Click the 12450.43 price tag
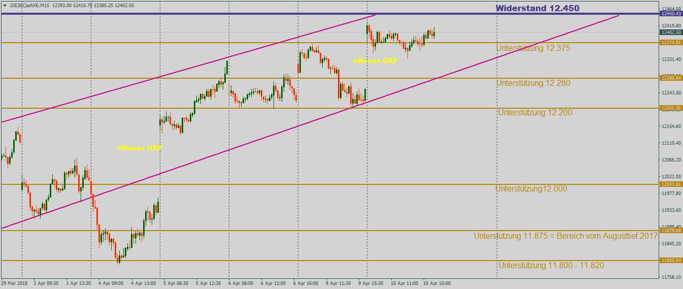Screen dimensions: 683x289 671,14
